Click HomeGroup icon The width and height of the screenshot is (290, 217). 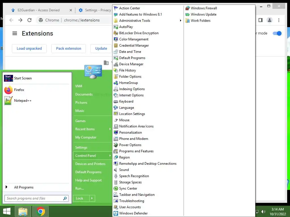[x=116, y=83]
